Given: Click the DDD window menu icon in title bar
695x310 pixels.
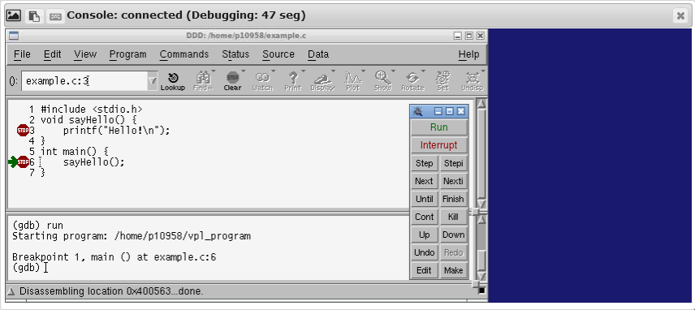Looking at the screenshot, I should (x=14, y=36).
